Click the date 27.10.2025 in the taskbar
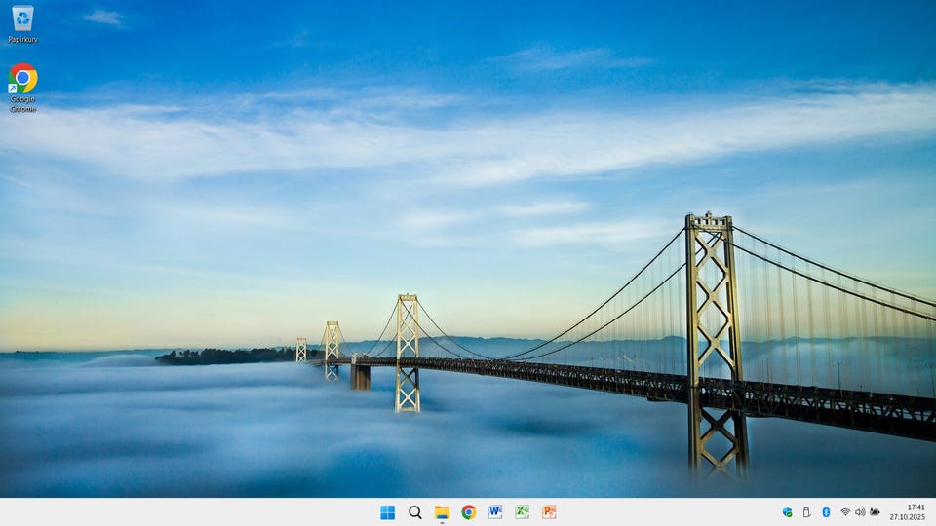The width and height of the screenshot is (936, 526). [908, 518]
